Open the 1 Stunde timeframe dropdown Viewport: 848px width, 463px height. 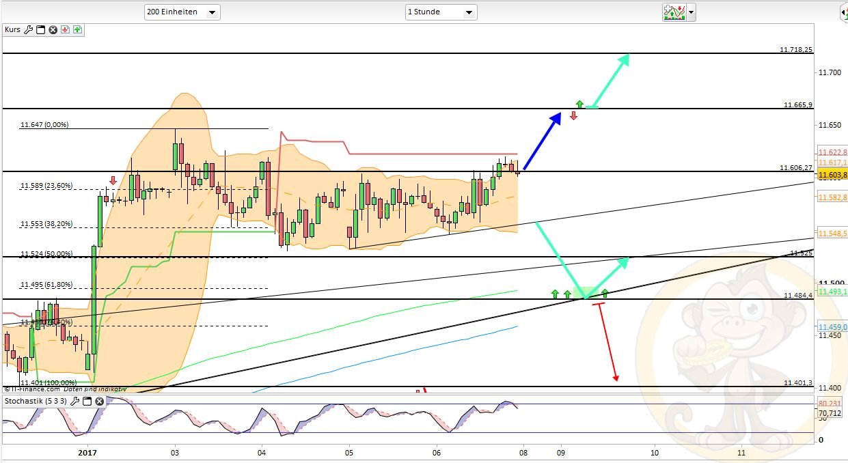coord(441,12)
